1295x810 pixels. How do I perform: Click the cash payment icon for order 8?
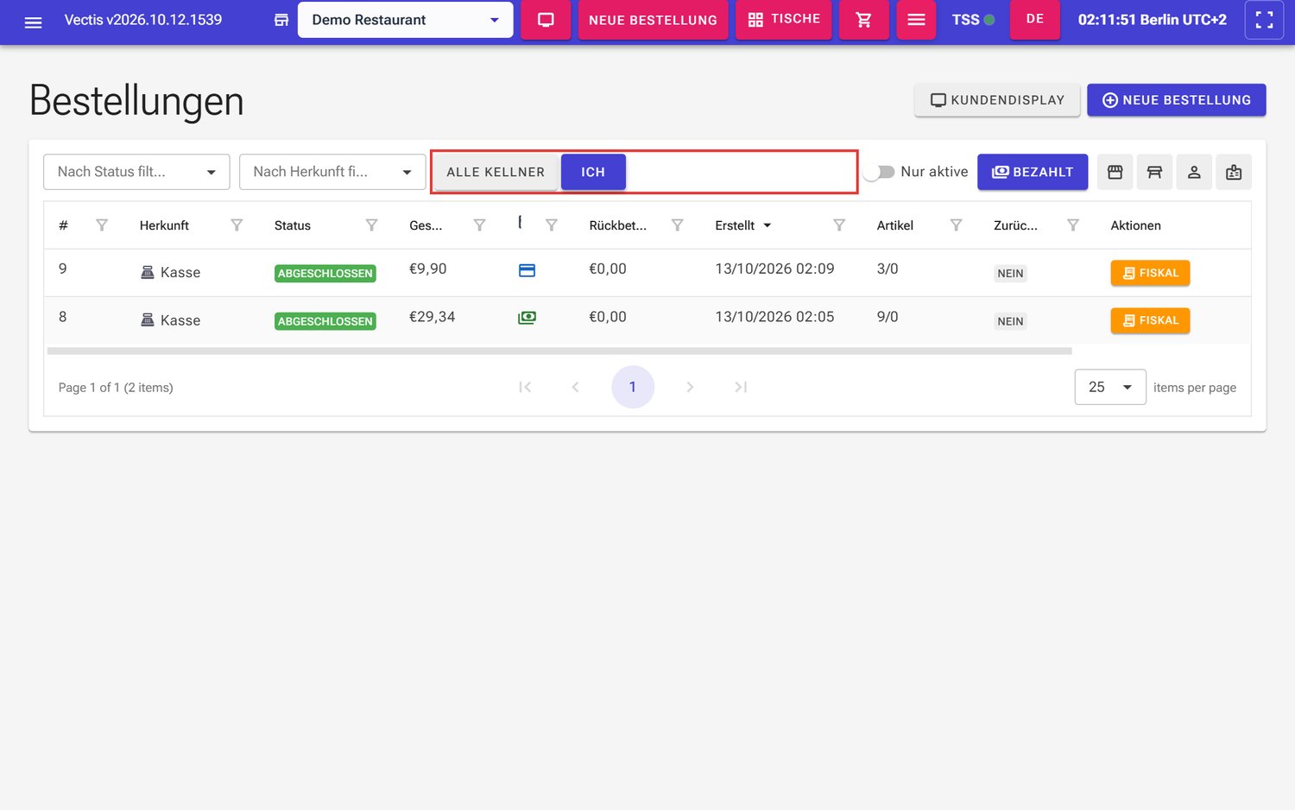tap(527, 318)
